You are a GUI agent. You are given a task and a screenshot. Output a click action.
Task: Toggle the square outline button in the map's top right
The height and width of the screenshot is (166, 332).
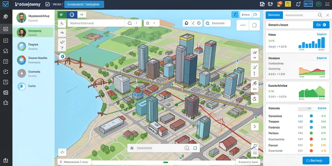coord(255,25)
